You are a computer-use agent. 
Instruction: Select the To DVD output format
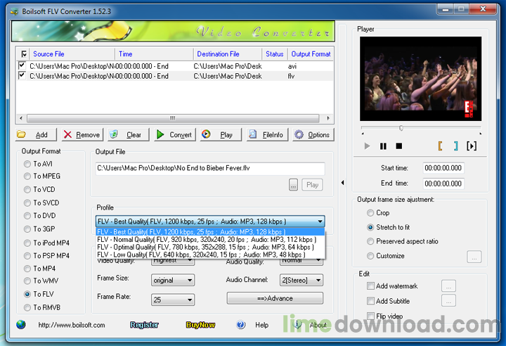(39, 215)
